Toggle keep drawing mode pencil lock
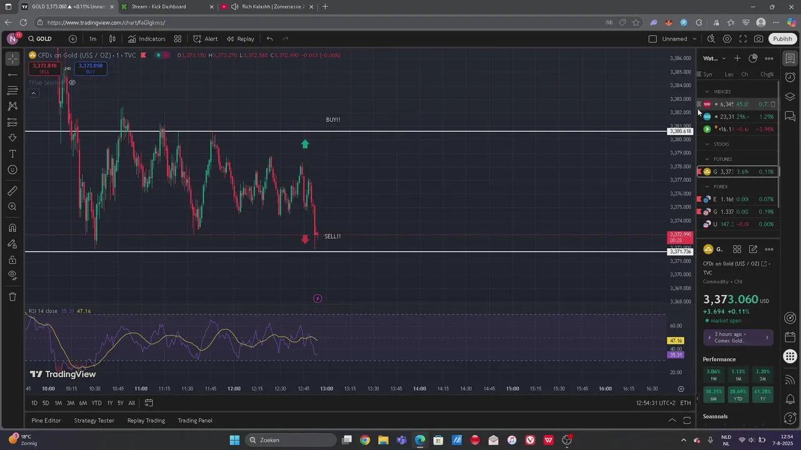Screen dimensions: 801x450 click(13, 244)
